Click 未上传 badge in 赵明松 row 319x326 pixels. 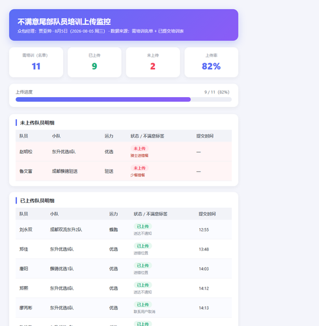(x=139, y=149)
